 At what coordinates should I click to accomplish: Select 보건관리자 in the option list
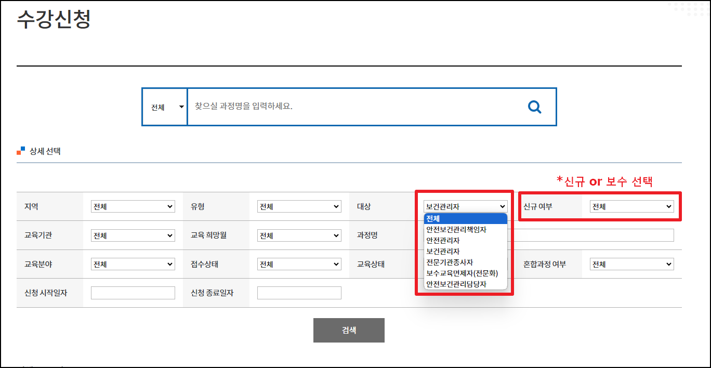pos(465,252)
